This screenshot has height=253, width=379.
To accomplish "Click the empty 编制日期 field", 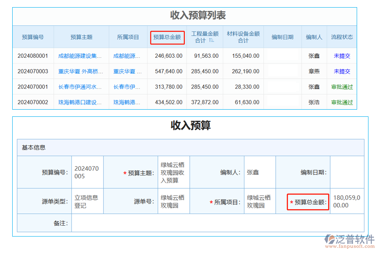I will (x=347, y=172).
